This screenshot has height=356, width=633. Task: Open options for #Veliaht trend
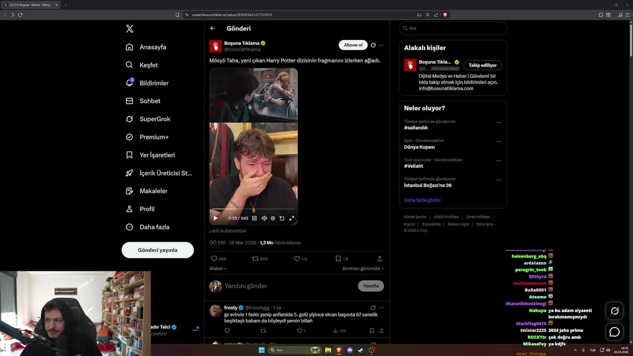498,161
